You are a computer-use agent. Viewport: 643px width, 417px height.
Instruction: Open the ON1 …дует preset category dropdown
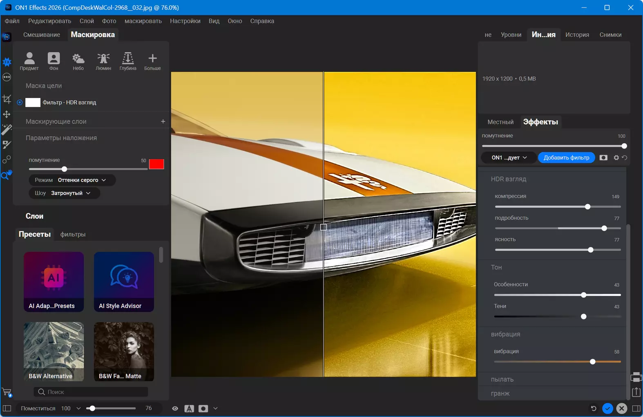click(x=509, y=157)
